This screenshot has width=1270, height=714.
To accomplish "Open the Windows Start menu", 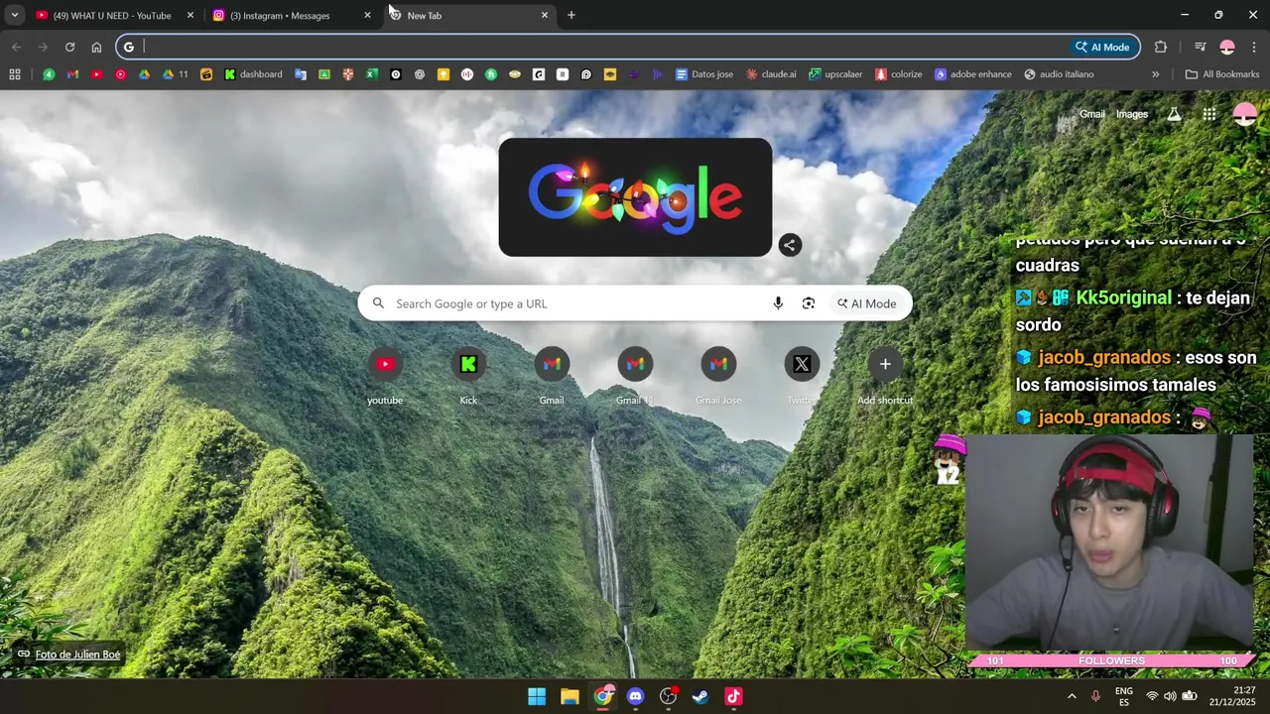I will (537, 696).
